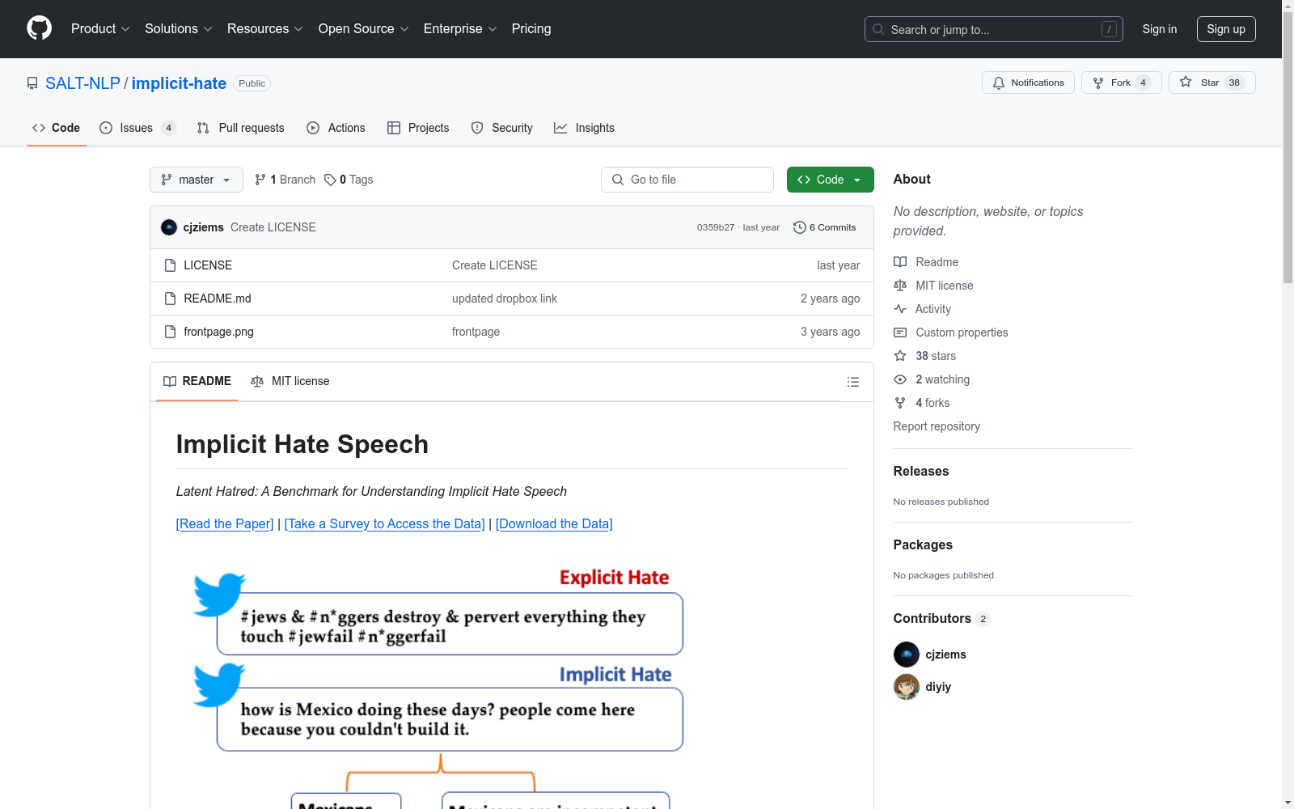
Task: Click the branch icon beside 1 Branch
Action: 260,180
